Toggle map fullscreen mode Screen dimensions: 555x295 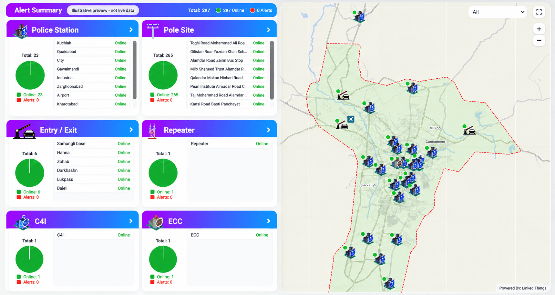click(x=539, y=12)
